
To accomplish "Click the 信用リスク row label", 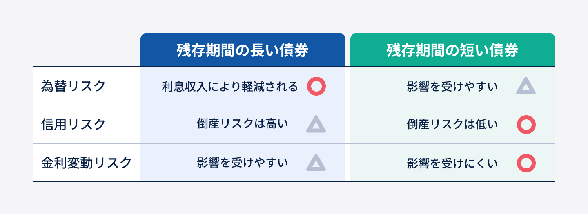I will [x=73, y=124].
